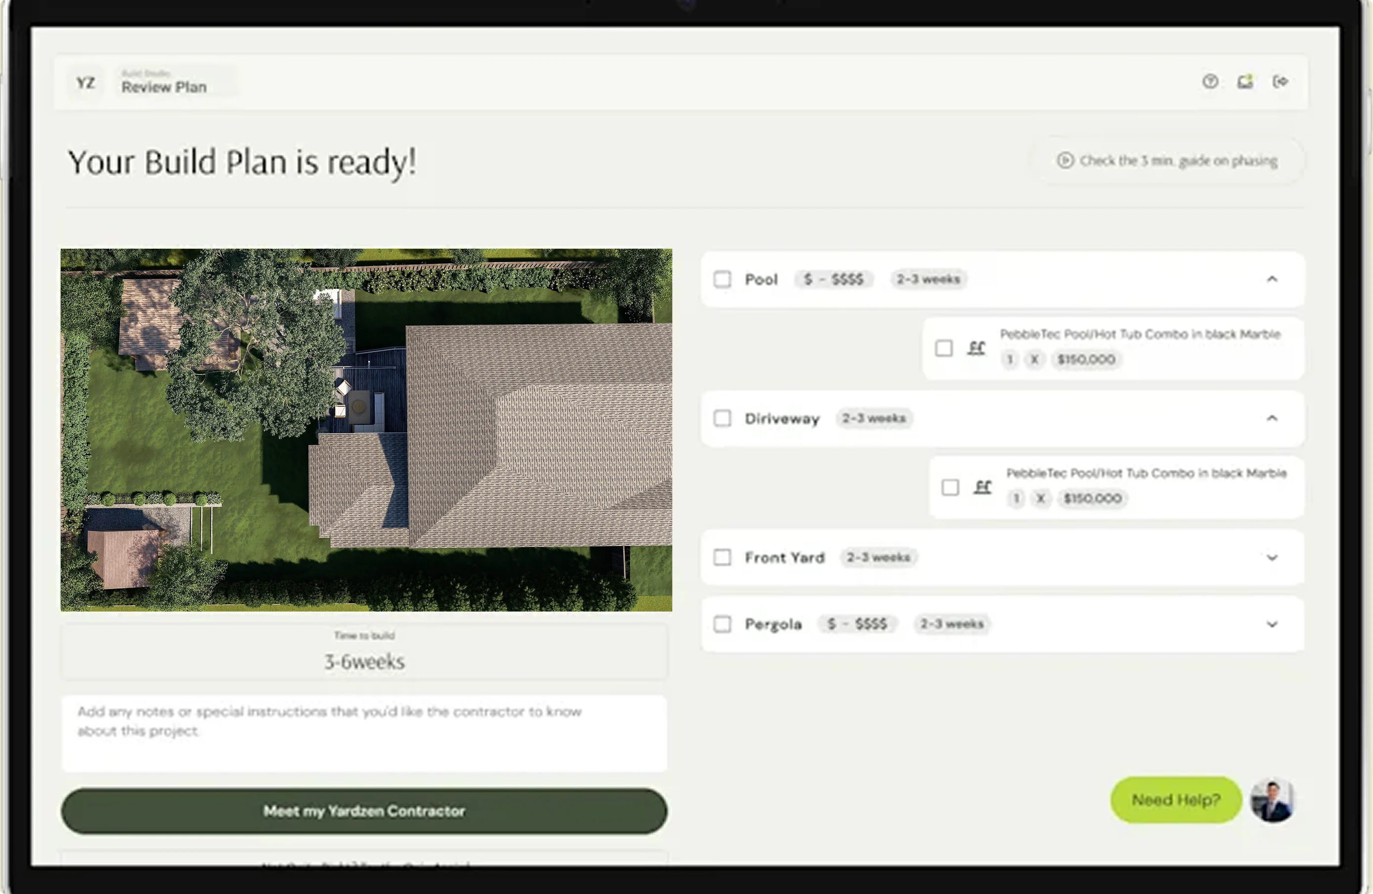The width and height of the screenshot is (1373, 894).
Task: Collapse the Pool section chevron
Action: (x=1272, y=279)
